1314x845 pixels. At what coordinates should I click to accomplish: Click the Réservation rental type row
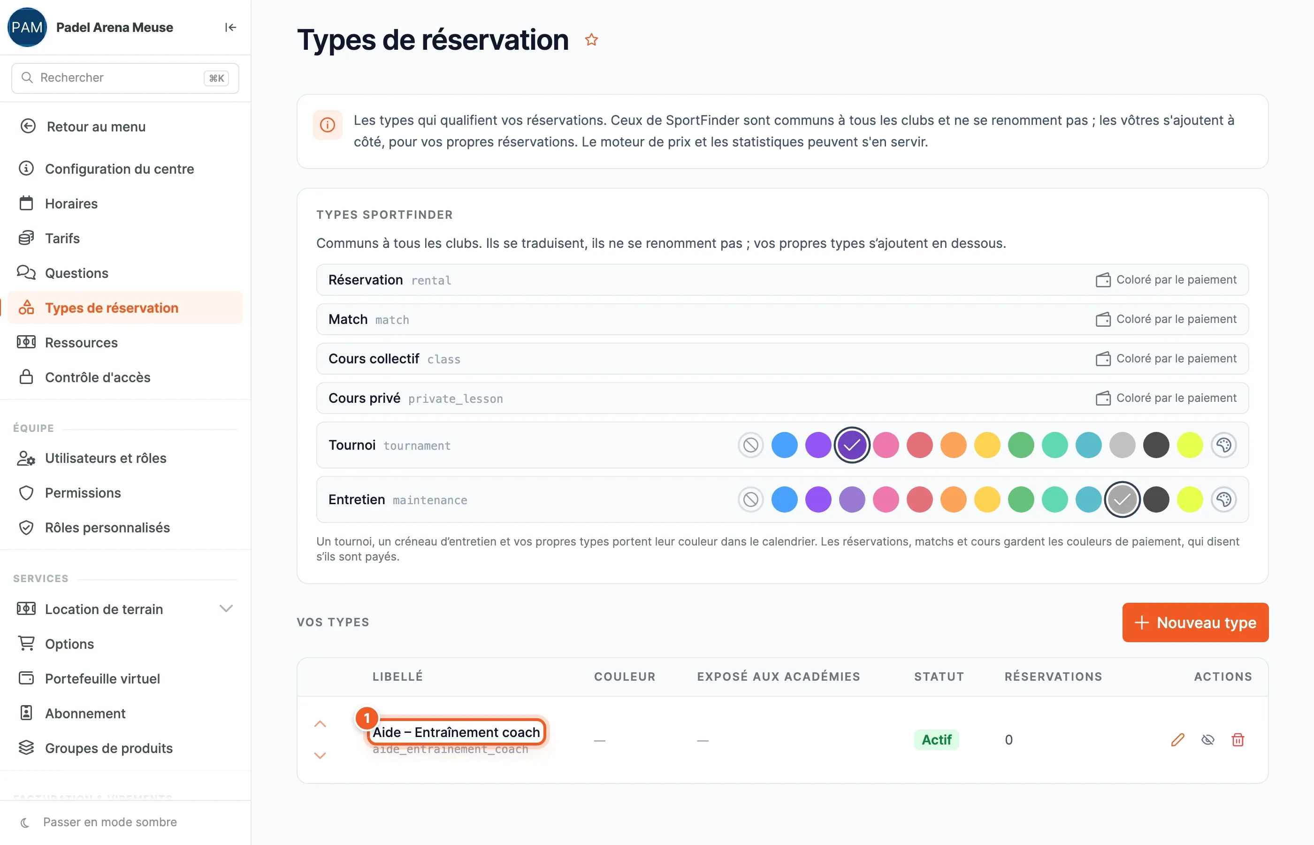pyautogui.click(x=782, y=280)
